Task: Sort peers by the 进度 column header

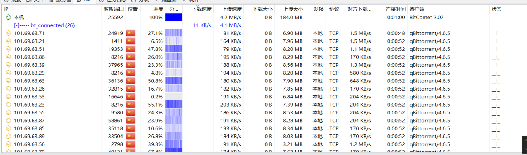Action: [x=158, y=9]
